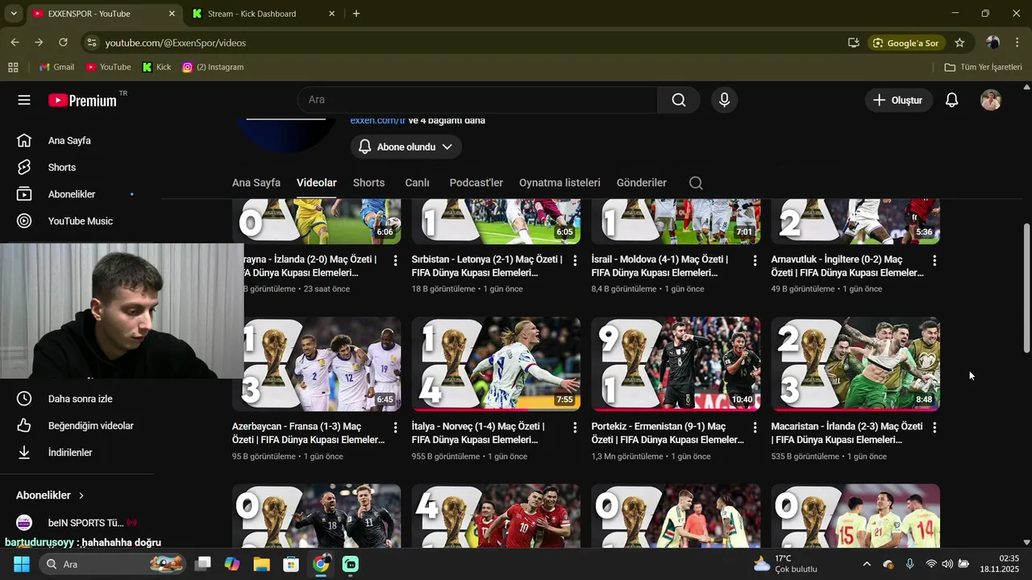This screenshot has width=1032, height=580.
Task: Expand the Abonelikler section chevron
Action: pos(81,495)
